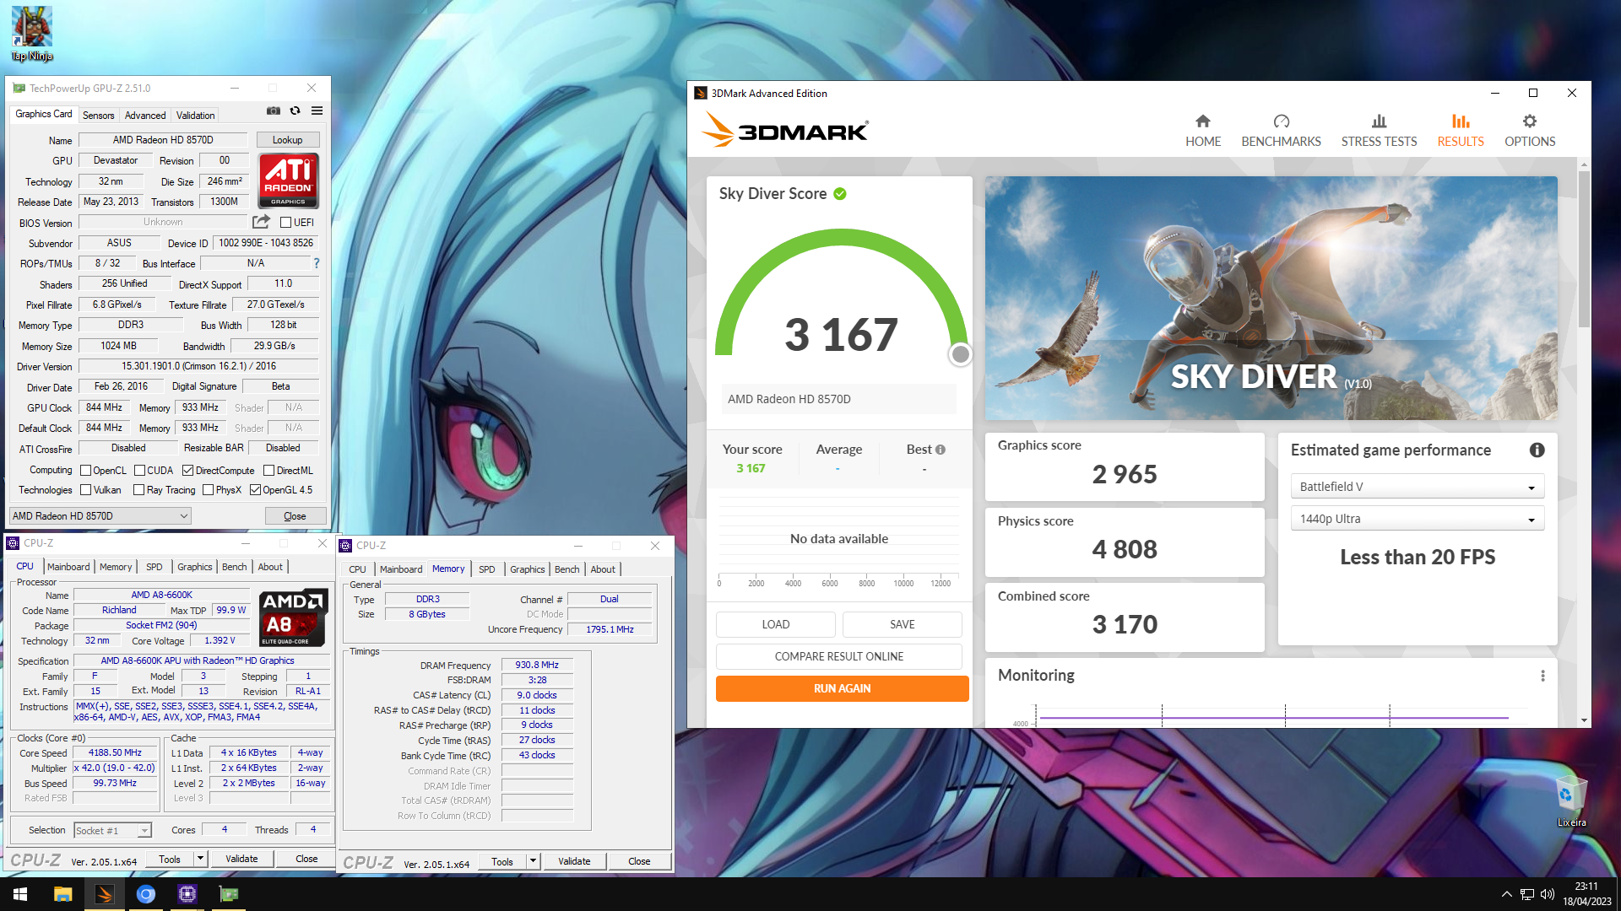Open Monitoring panel three-dot menu
Image resolution: width=1621 pixels, height=911 pixels.
(x=1542, y=676)
